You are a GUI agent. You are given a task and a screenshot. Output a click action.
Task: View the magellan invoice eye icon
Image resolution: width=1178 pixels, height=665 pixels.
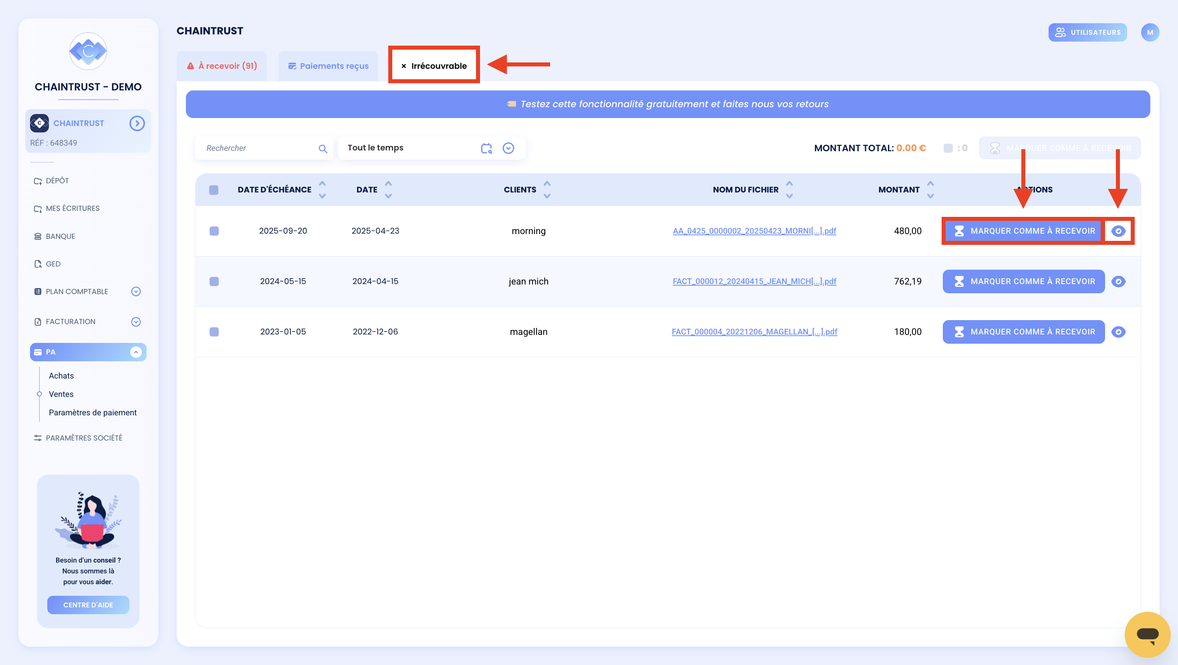point(1118,332)
